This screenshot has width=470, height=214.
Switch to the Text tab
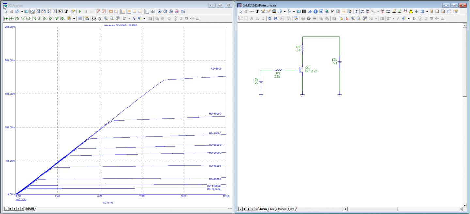[x=272, y=209]
